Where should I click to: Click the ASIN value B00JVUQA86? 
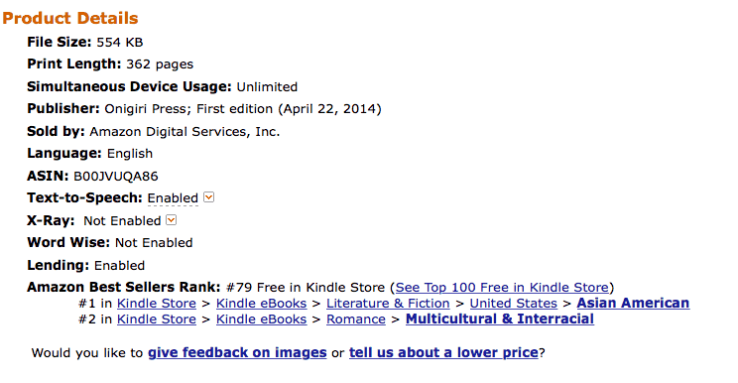point(116,177)
